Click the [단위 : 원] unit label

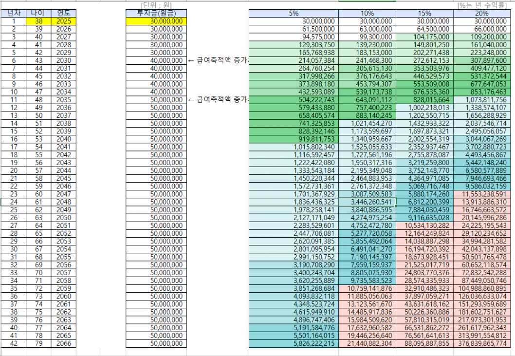coord(156,5)
